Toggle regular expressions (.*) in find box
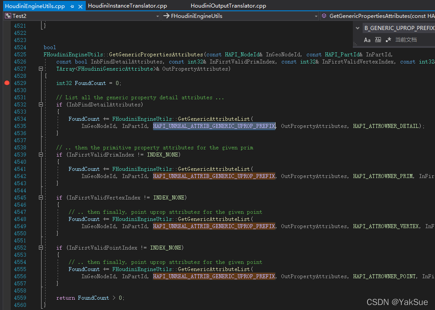The image size is (435, 310). point(389,40)
